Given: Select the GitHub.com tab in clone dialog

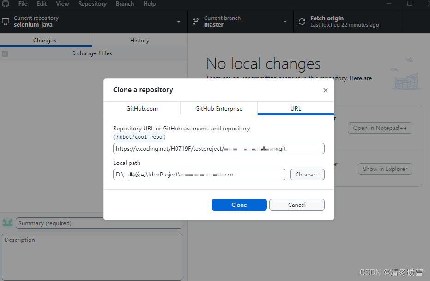Looking at the screenshot, I should click(142, 109).
